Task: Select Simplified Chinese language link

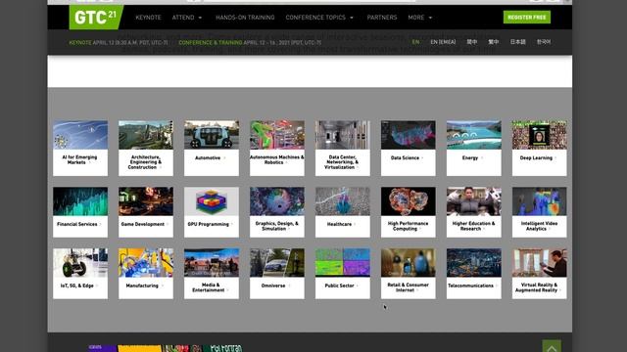Action: (x=472, y=42)
